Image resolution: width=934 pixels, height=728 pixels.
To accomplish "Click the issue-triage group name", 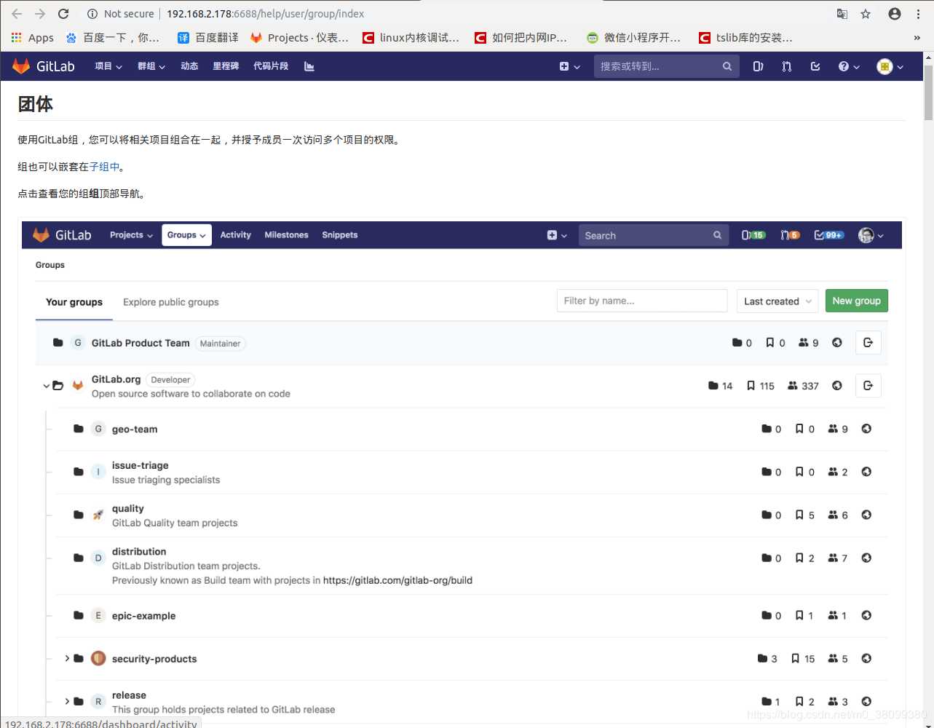I will tap(140, 465).
